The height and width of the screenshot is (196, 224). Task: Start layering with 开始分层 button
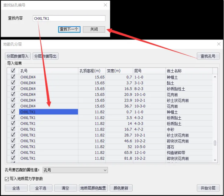pos(208,188)
